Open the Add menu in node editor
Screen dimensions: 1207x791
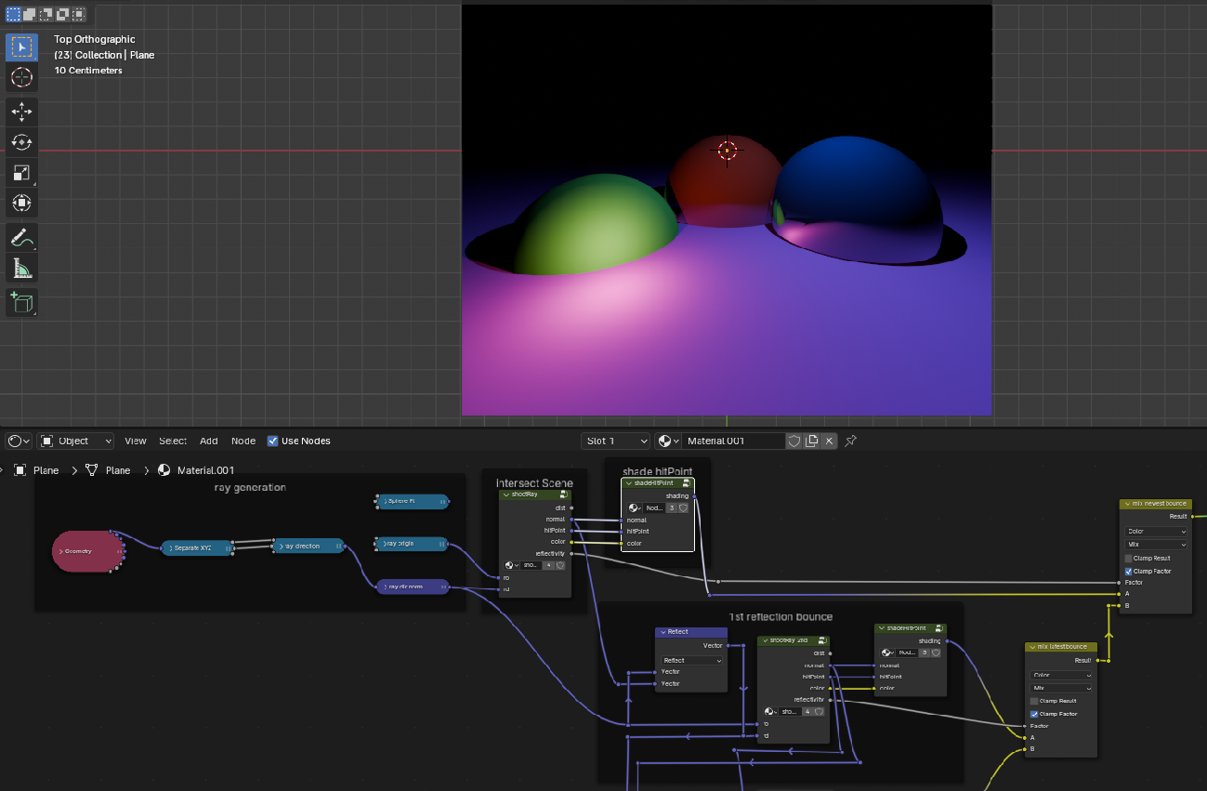tap(209, 441)
